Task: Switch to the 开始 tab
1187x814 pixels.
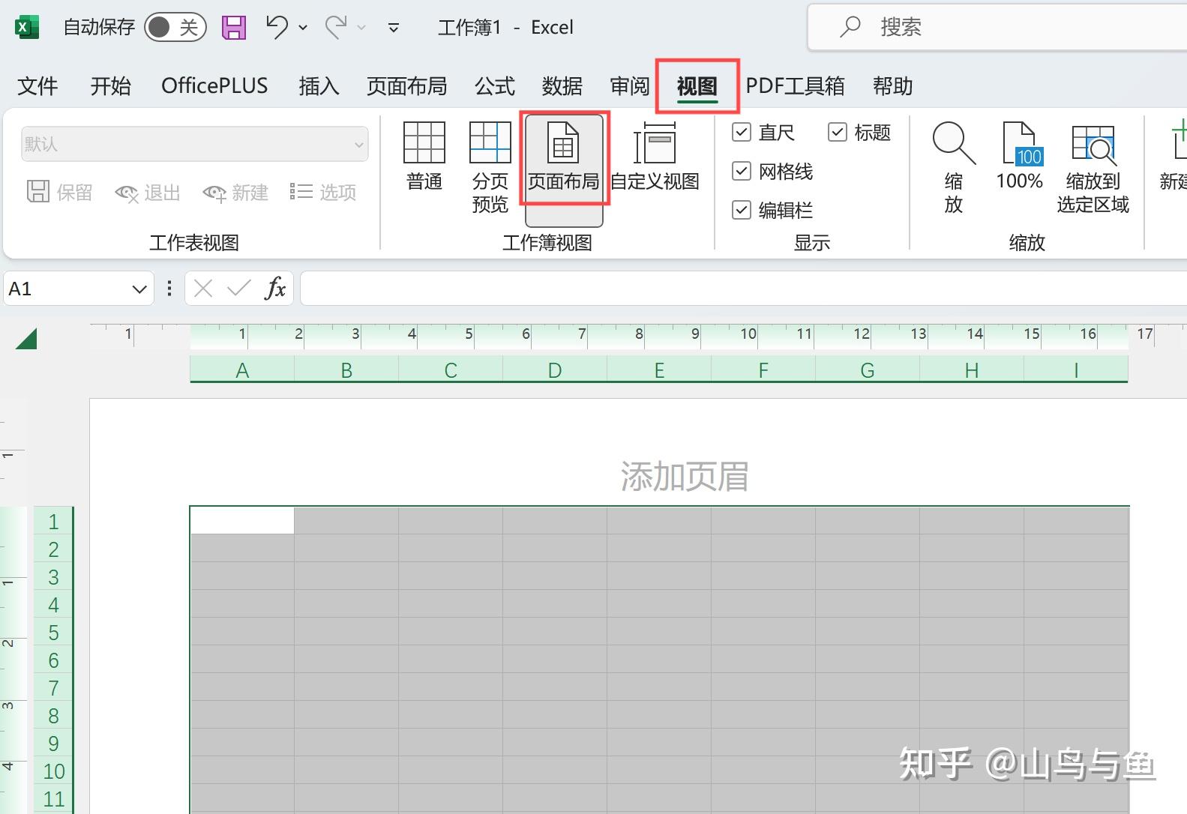Action: 110,86
